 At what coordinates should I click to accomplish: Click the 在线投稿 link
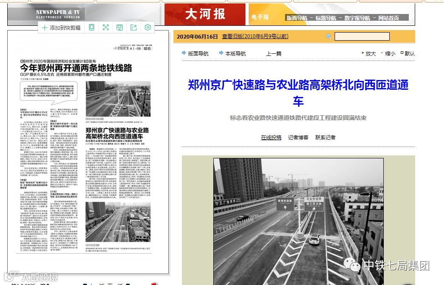271,137
